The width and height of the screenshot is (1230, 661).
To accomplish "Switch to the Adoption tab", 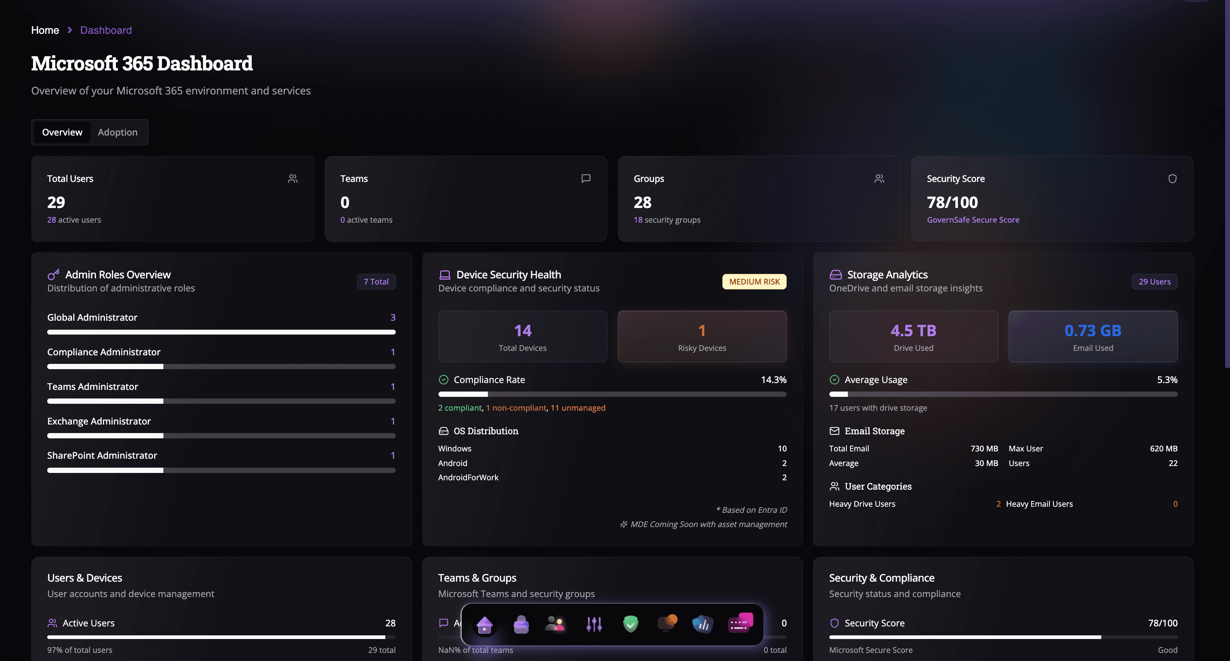I will pyautogui.click(x=118, y=132).
